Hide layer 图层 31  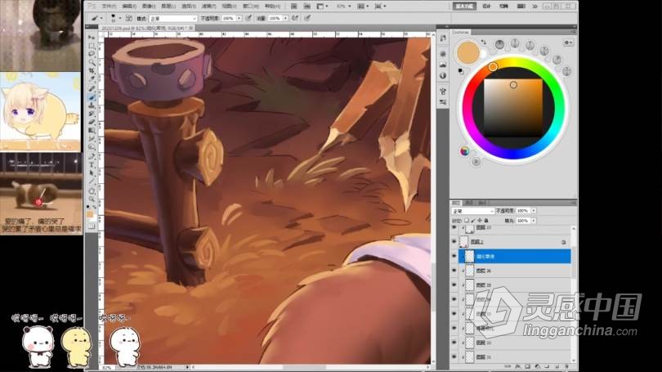[454, 356]
